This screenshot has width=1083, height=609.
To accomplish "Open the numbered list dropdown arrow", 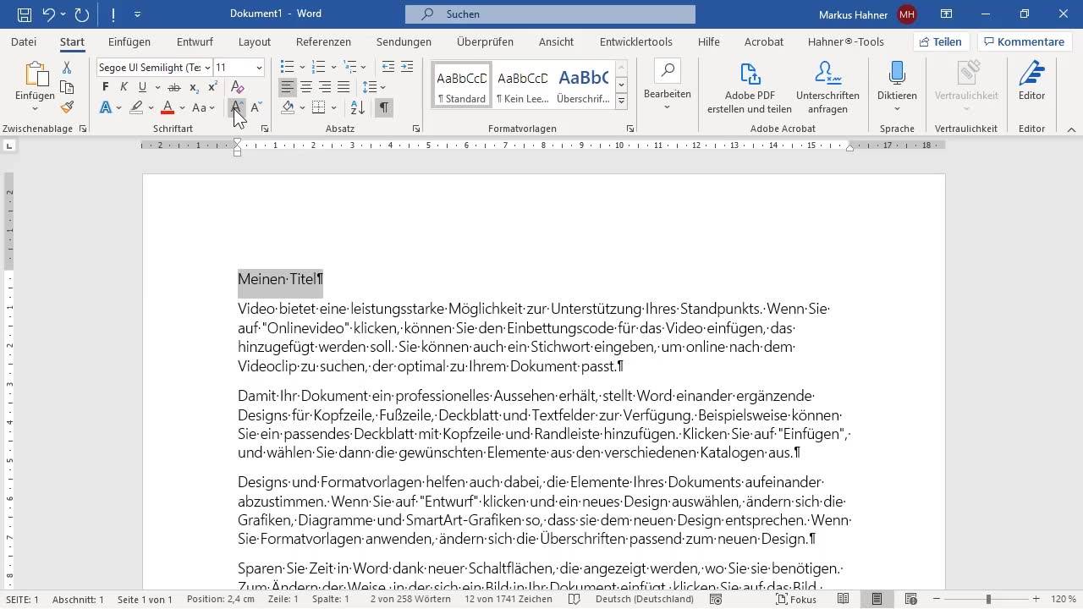I will click(x=333, y=67).
